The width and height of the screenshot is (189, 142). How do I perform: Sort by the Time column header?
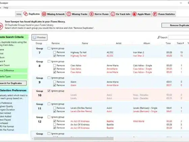[168, 43]
